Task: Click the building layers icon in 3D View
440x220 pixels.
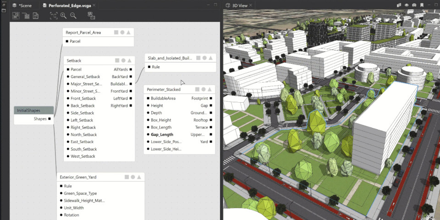Action: (398, 5)
